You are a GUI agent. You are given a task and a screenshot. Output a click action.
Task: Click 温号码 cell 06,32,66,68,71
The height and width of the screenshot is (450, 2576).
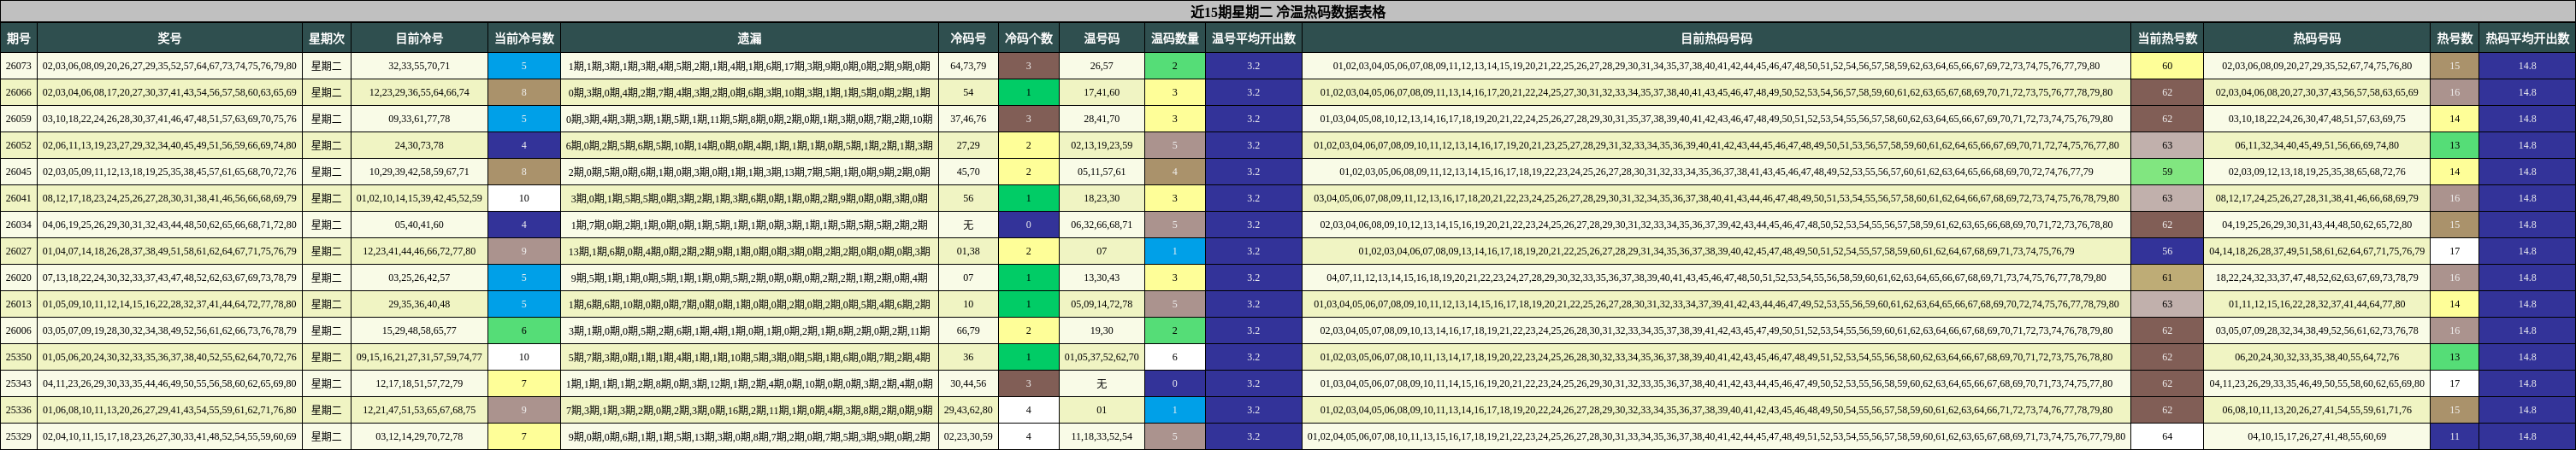coord(1101,225)
